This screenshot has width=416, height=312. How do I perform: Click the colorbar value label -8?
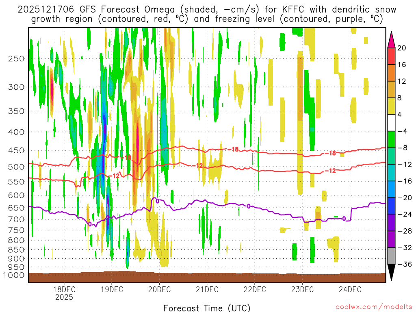403,148
